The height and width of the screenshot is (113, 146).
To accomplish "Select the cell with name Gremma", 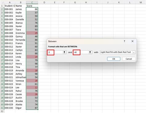I will point(21,33).
